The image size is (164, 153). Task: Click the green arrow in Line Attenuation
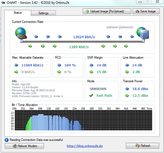tap(127, 72)
